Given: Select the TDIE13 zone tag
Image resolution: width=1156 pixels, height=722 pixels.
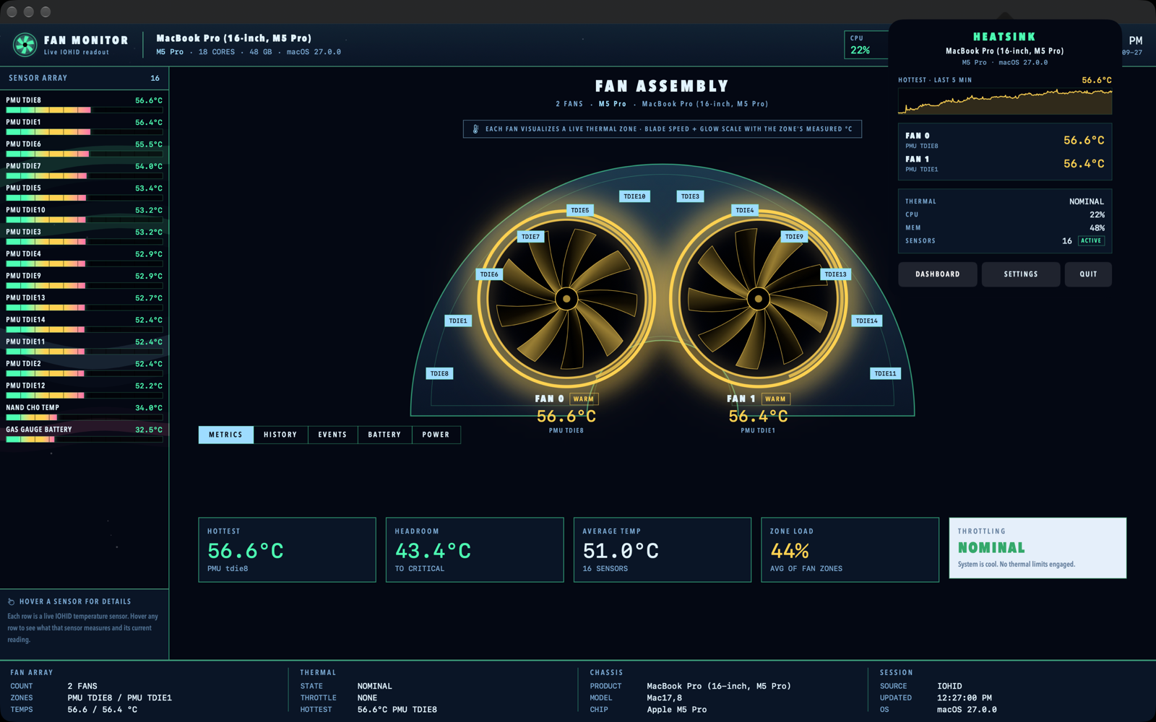Looking at the screenshot, I should click(x=835, y=274).
